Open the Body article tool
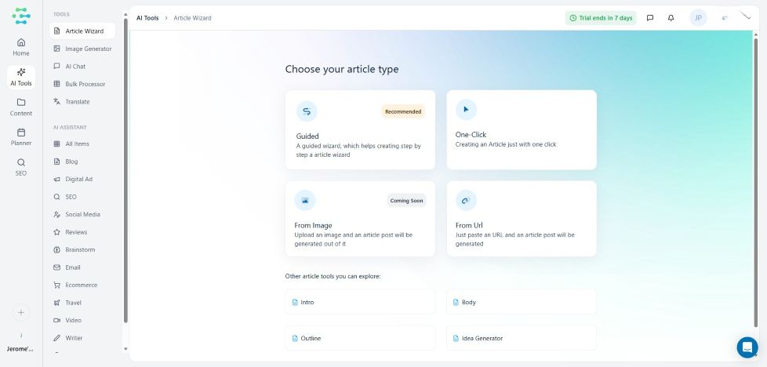The width and height of the screenshot is (767, 367). 522,302
